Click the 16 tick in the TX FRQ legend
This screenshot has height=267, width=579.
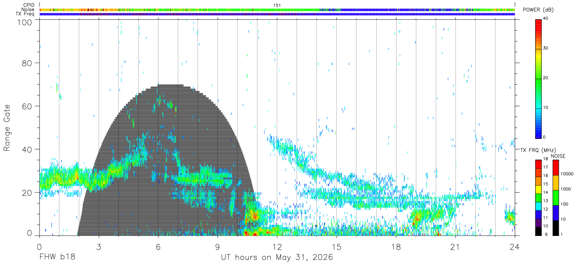546,175
